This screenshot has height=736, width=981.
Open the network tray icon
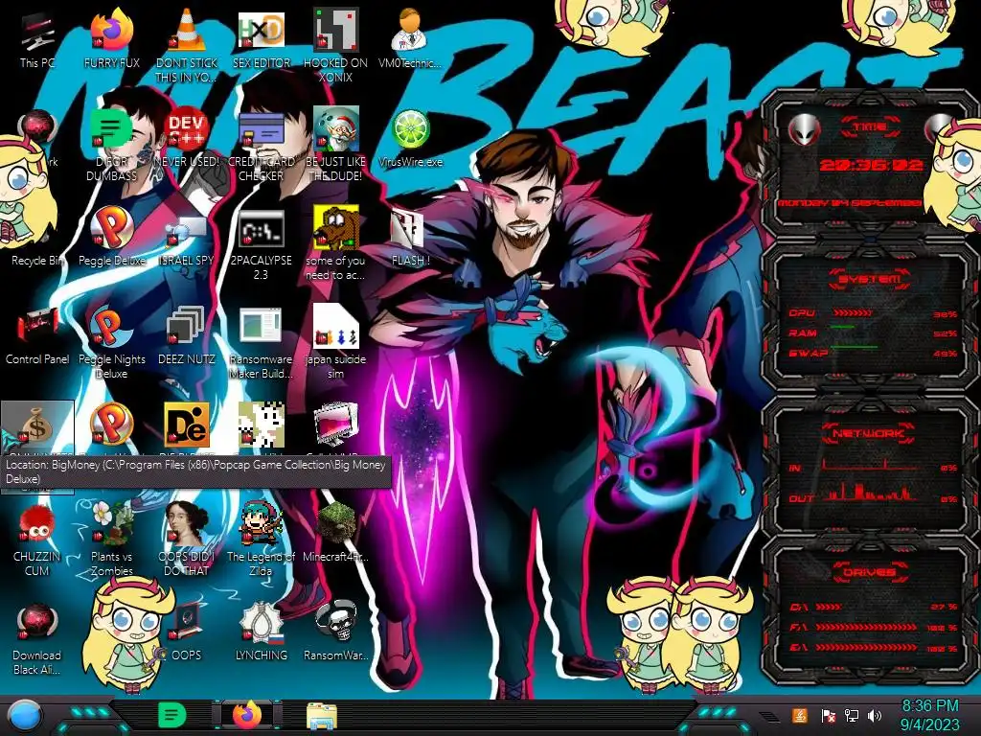click(851, 715)
